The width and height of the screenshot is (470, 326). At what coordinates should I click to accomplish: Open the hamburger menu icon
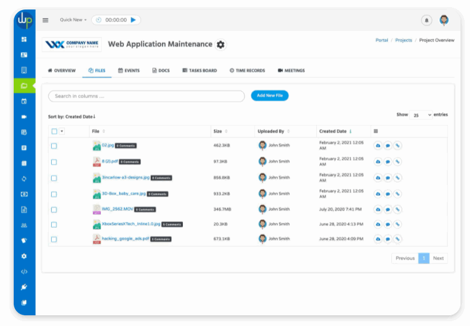pos(45,20)
